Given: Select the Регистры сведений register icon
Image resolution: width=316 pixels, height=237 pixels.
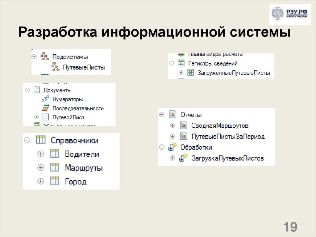Looking at the screenshot, I should coord(181,63).
